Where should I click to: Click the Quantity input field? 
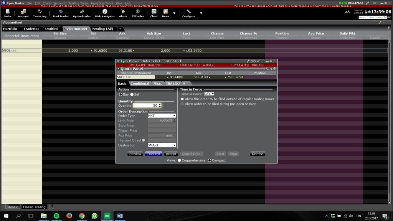click(145, 106)
